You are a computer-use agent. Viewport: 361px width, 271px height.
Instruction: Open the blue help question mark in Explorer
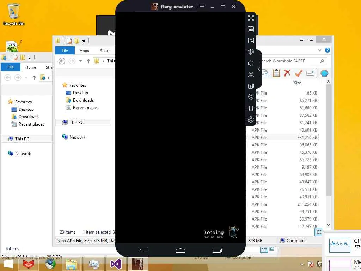point(328,50)
